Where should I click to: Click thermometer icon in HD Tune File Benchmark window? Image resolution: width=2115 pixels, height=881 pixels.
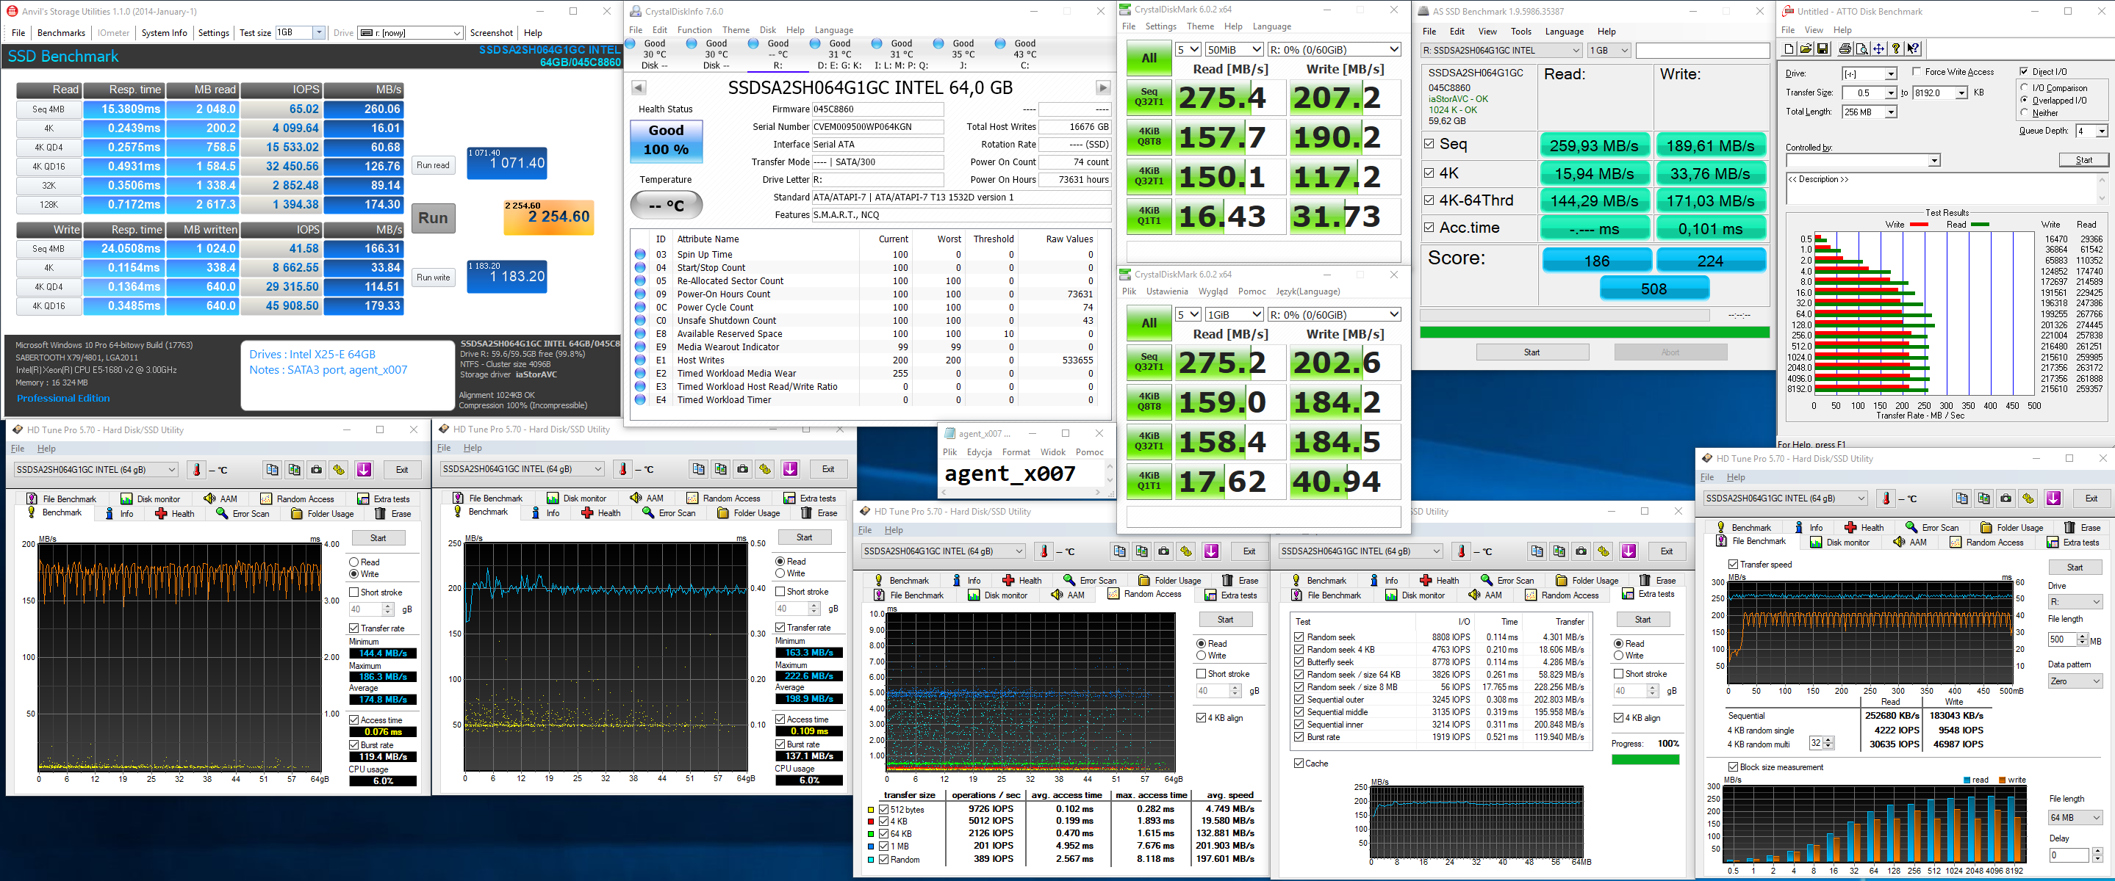coord(1886,498)
